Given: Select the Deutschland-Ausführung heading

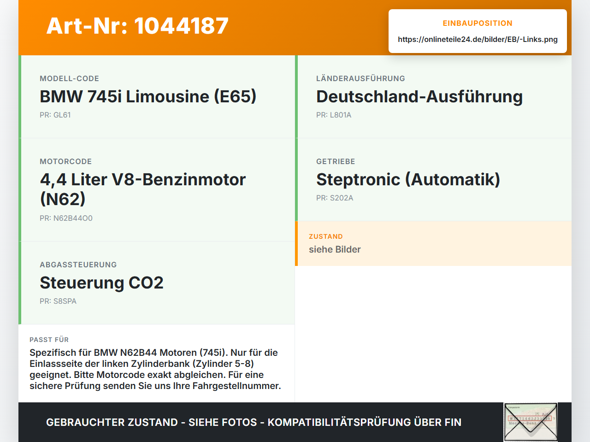Looking at the screenshot, I should pos(419,96).
